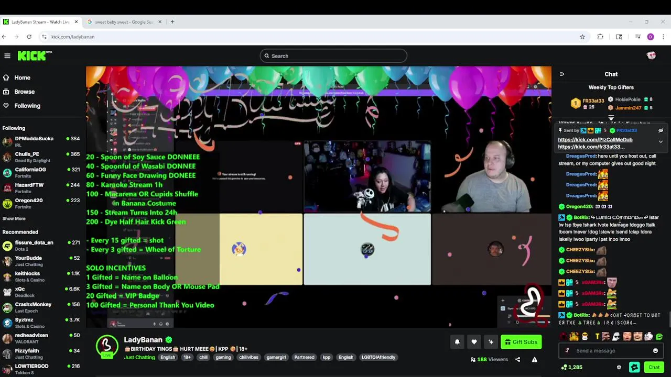The width and height of the screenshot is (671, 377).
Task: Hide the pinned message
Action: tap(661, 131)
